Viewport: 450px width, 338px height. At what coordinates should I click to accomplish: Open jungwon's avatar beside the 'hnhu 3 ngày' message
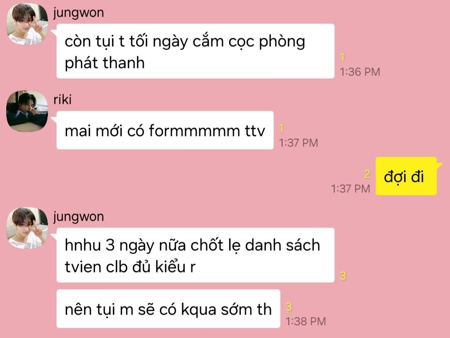pyautogui.click(x=27, y=228)
